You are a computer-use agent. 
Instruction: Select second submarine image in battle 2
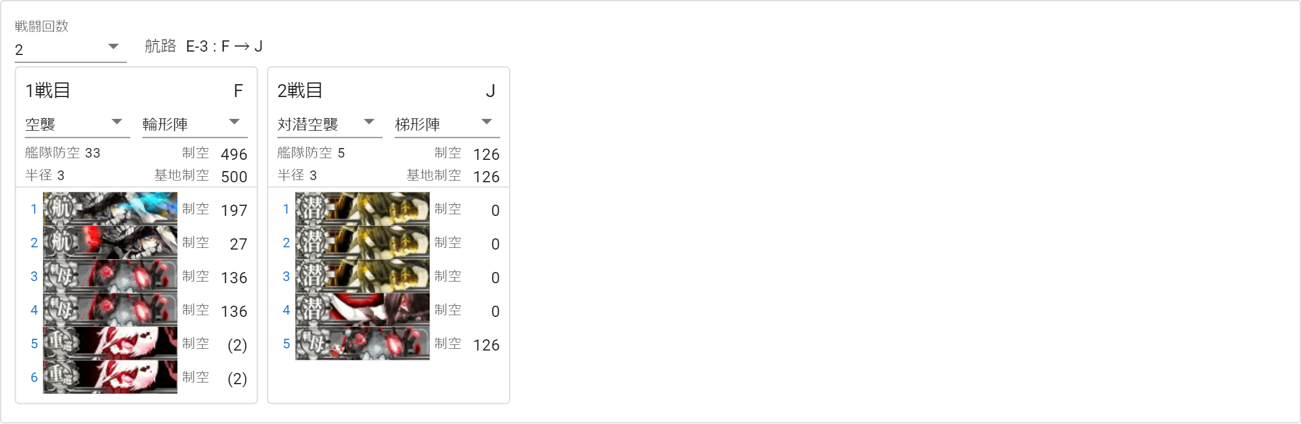(362, 242)
